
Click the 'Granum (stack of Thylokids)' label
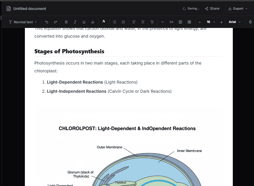tap(80, 174)
